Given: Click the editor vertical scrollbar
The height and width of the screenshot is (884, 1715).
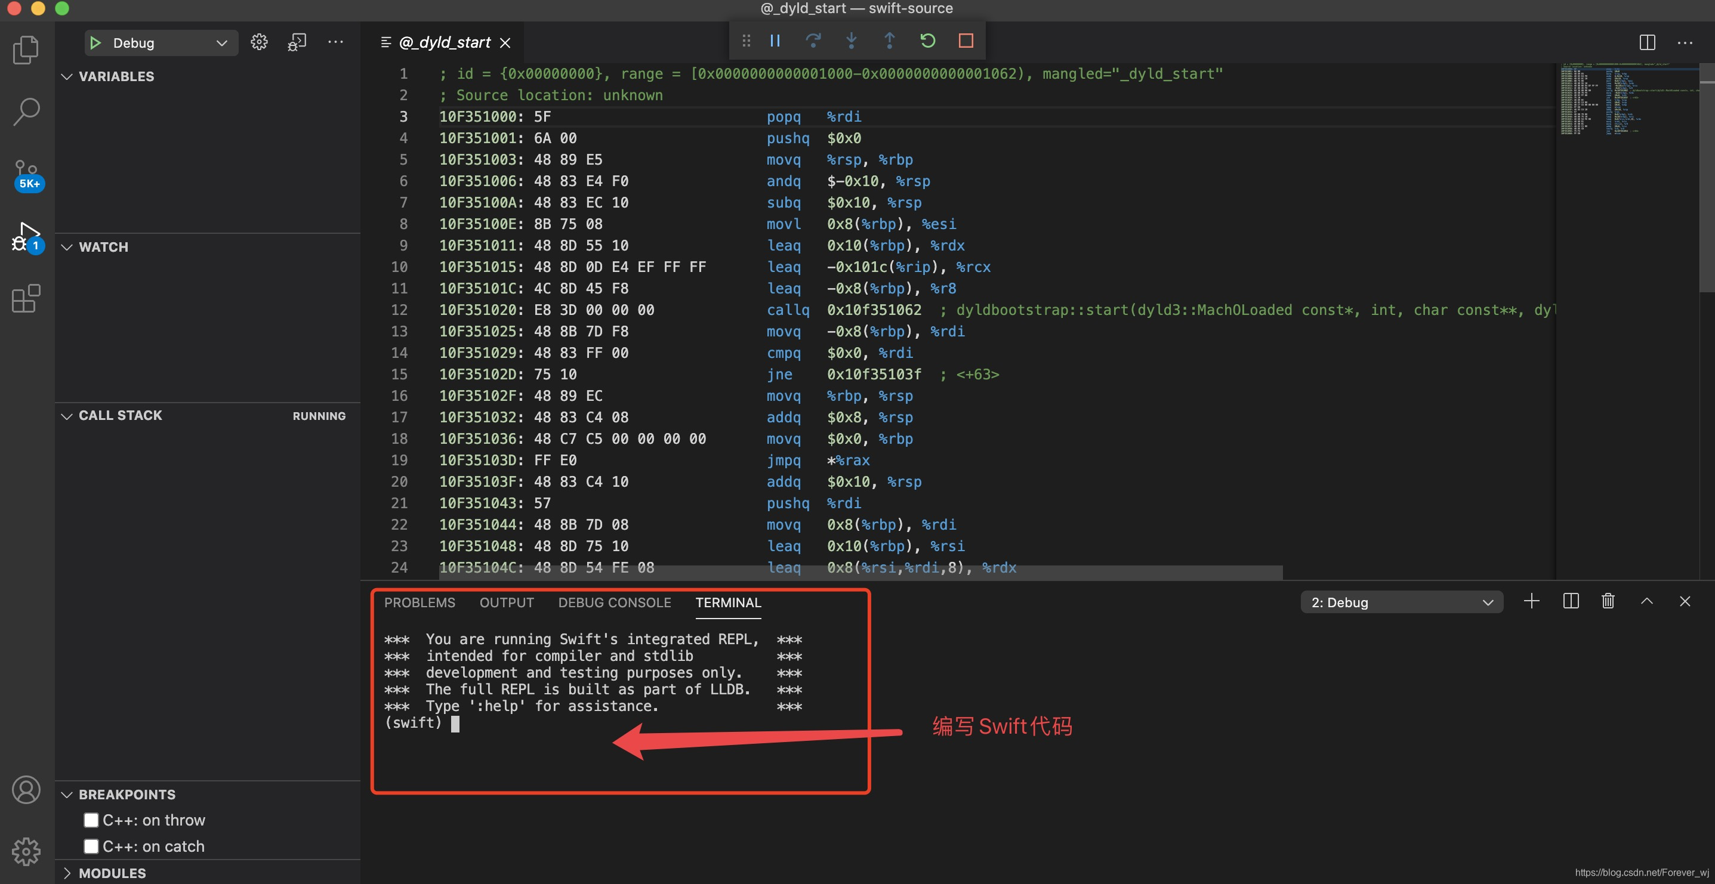Looking at the screenshot, I should 1706,178.
